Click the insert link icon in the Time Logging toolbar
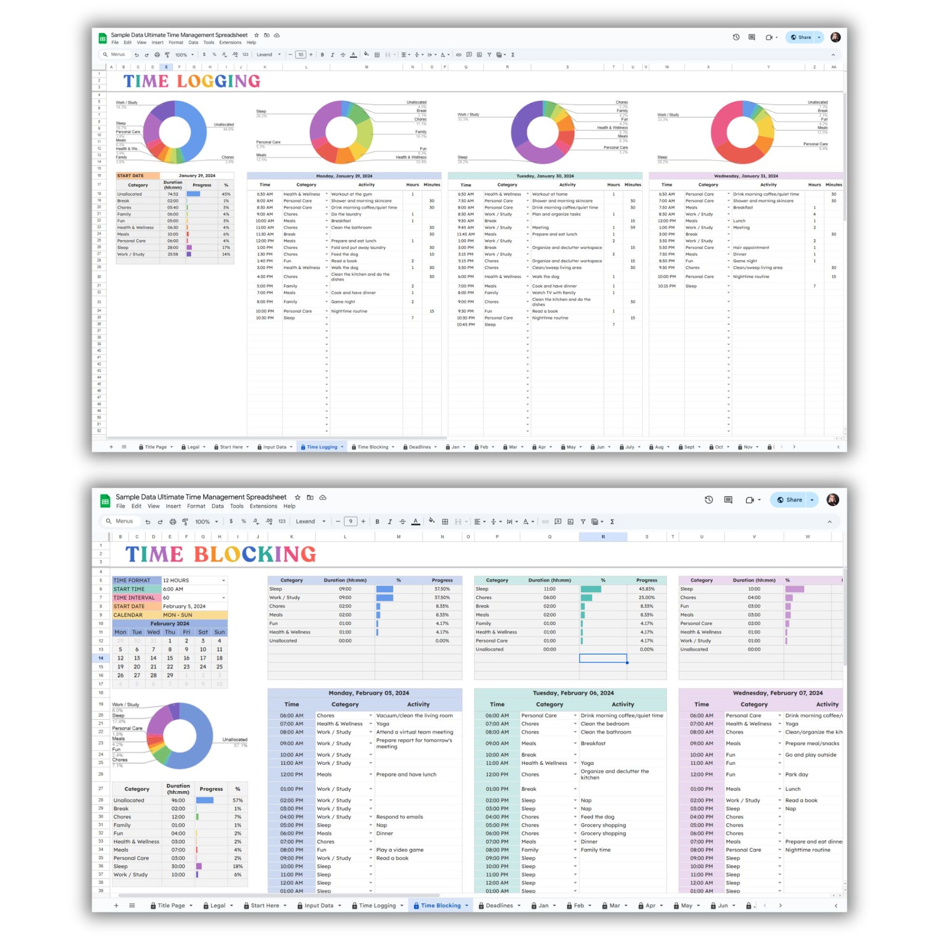 click(x=458, y=55)
